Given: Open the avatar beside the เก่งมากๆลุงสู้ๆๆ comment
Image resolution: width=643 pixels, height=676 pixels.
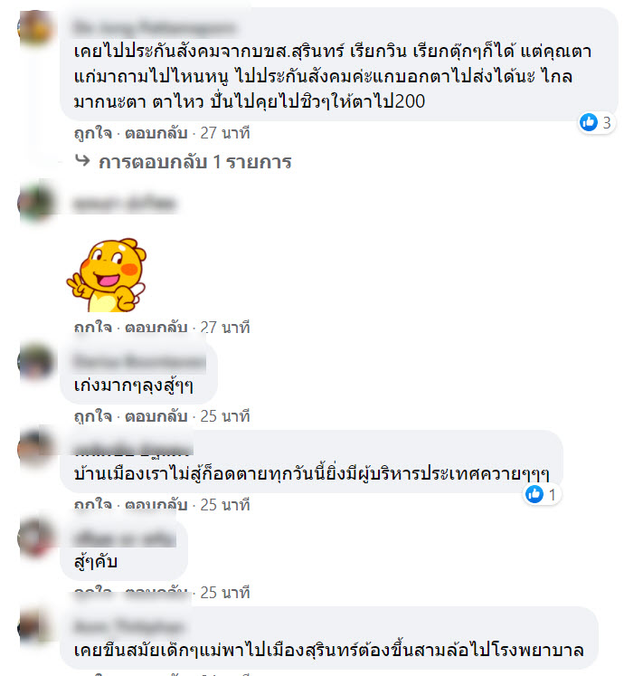Looking at the screenshot, I should coord(35,361).
